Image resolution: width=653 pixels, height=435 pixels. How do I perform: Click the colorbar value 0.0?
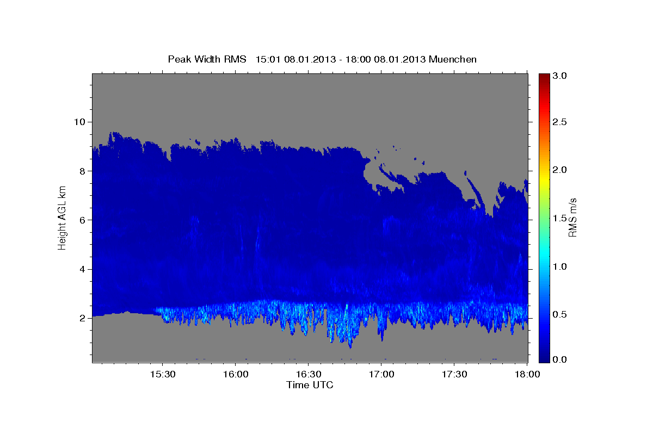tap(560, 359)
